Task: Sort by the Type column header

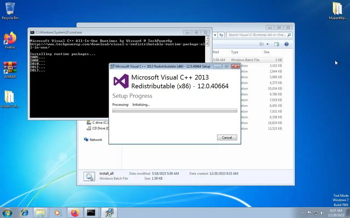Action: [x=246, y=52]
